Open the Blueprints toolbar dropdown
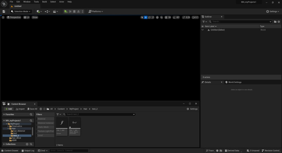This screenshot has width=282, height=153. click(x=47, y=11)
